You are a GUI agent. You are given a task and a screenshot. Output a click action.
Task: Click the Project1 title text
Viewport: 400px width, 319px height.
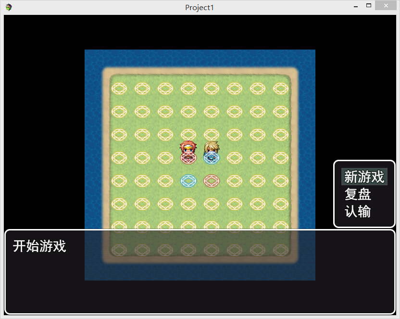click(199, 8)
